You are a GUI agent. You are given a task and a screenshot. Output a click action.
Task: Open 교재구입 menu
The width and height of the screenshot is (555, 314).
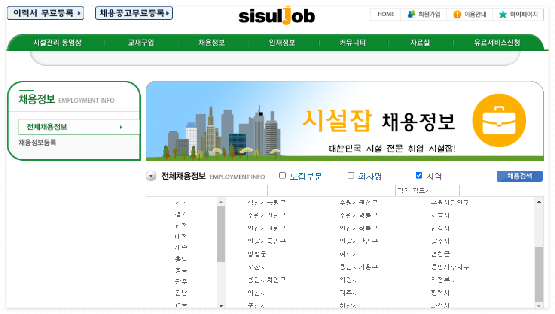click(x=141, y=43)
